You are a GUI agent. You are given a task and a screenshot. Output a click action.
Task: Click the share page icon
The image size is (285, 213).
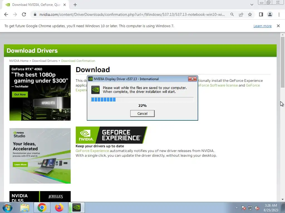241,14
